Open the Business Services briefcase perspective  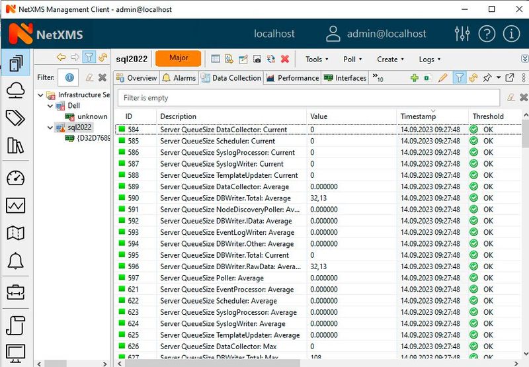15,292
